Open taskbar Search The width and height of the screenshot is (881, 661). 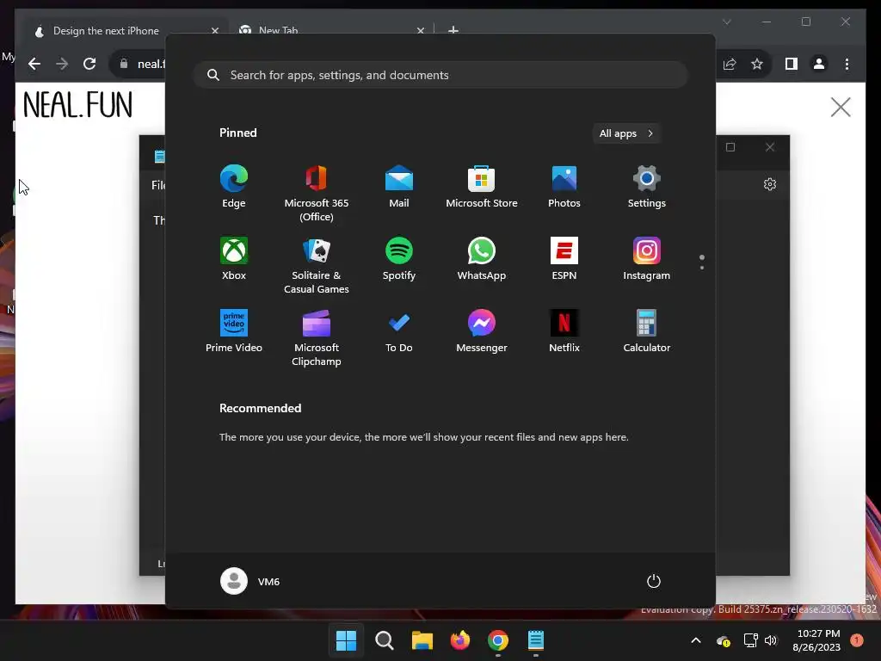tap(385, 640)
